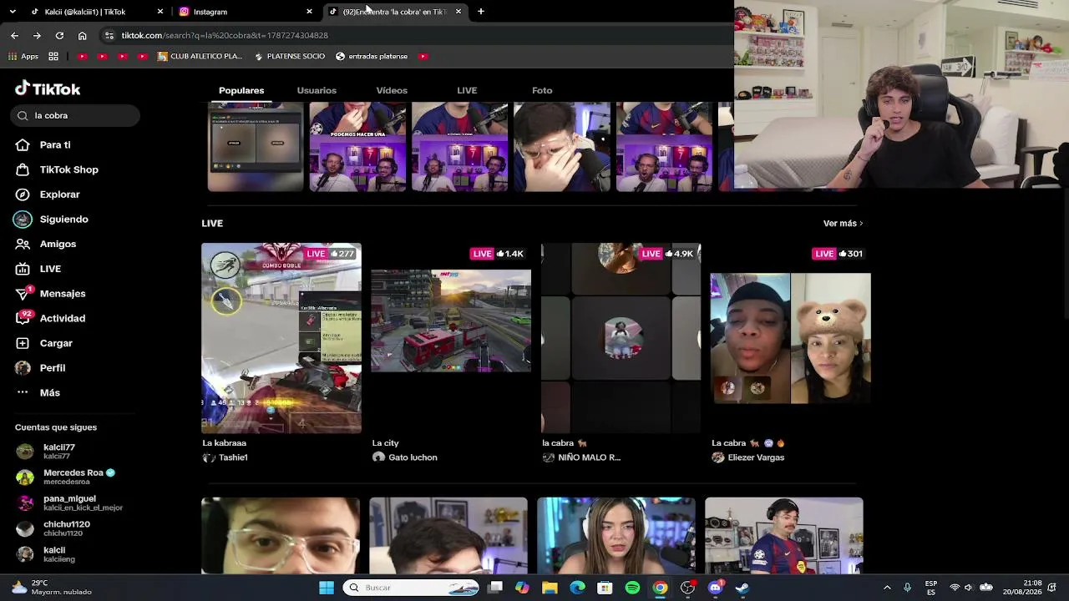The height and width of the screenshot is (601, 1069).
Task: Switch to the Populares tab
Action: click(241, 90)
